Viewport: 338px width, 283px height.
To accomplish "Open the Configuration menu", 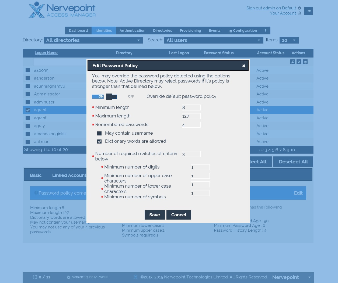I will (243, 31).
